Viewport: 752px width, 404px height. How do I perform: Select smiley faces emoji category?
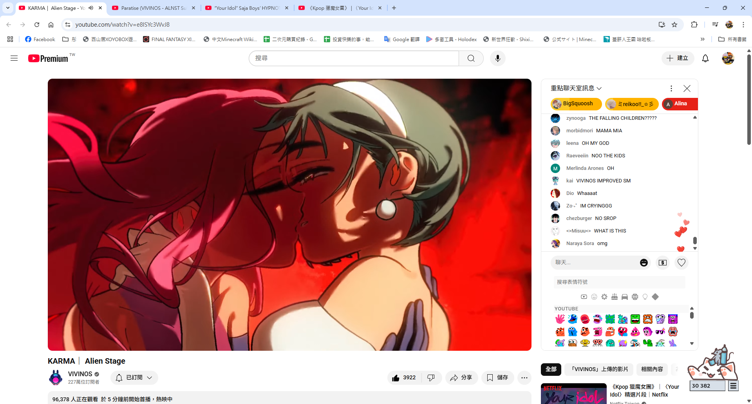click(594, 297)
